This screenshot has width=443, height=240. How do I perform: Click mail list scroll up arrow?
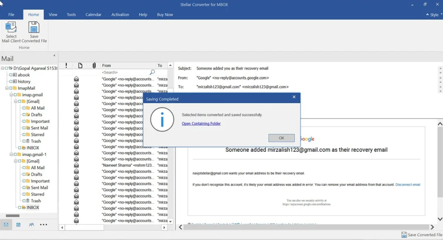click(x=170, y=65)
